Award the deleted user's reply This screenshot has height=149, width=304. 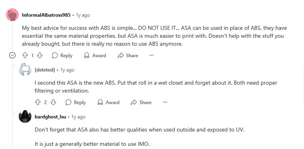(x=108, y=103)
